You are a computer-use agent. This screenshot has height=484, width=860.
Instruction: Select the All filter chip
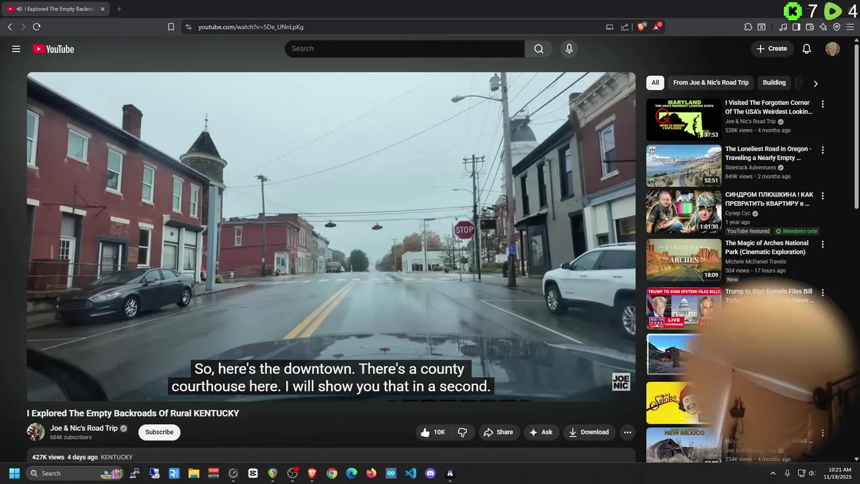(x=655, y=83)
